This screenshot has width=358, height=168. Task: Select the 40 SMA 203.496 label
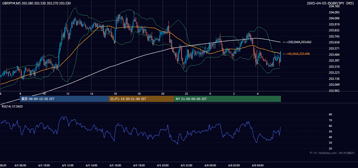(x=296, y=54)
